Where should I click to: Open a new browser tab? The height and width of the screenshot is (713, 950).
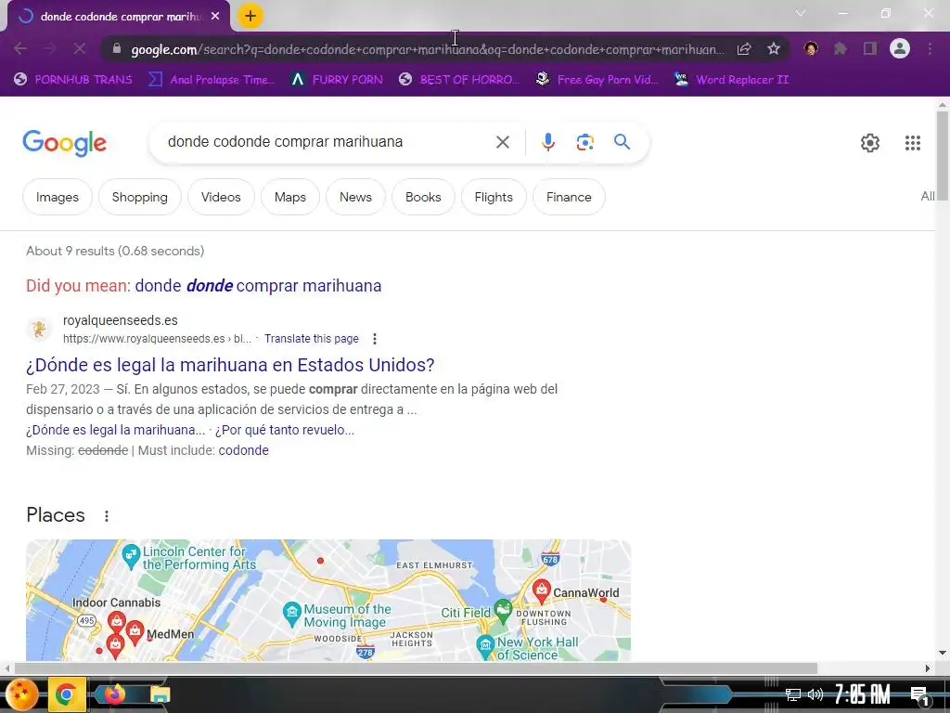coord(250,17)
